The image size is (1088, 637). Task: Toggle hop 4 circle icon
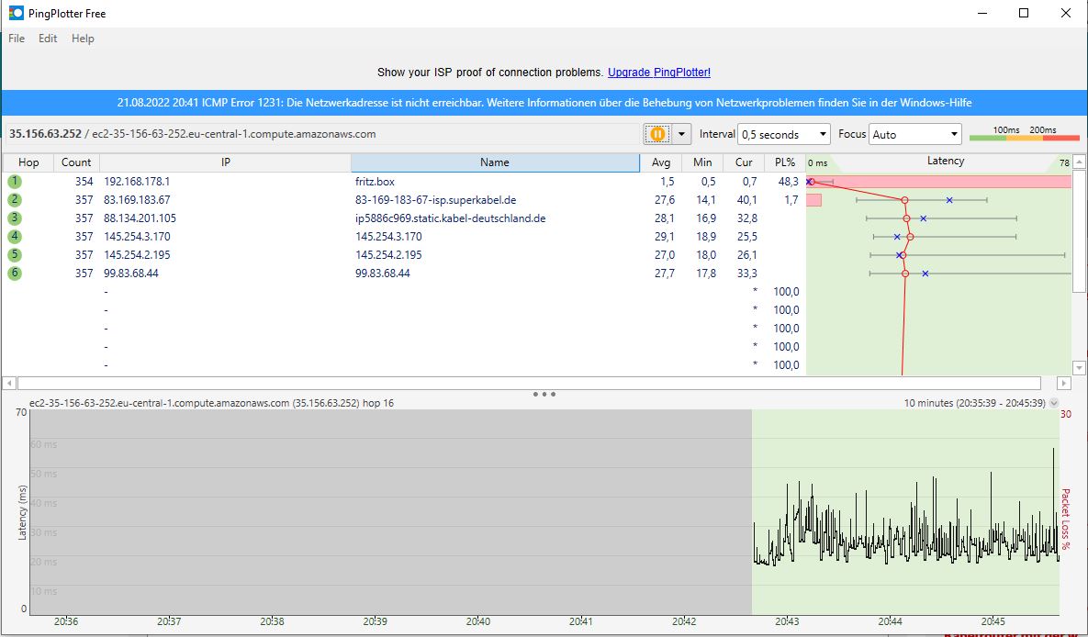click(15, 237)
